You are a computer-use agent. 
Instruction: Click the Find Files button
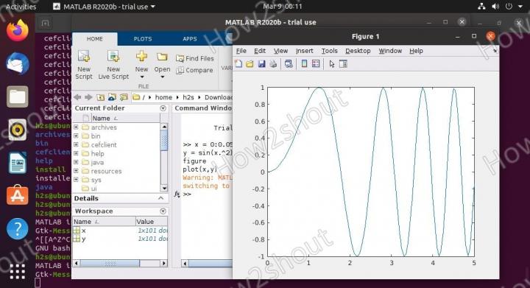pos(195,58)
